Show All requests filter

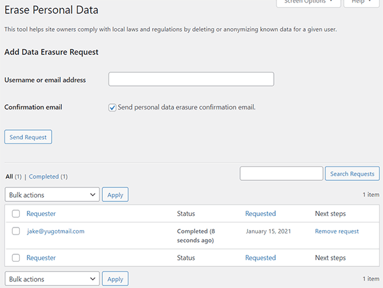[10, 176]
